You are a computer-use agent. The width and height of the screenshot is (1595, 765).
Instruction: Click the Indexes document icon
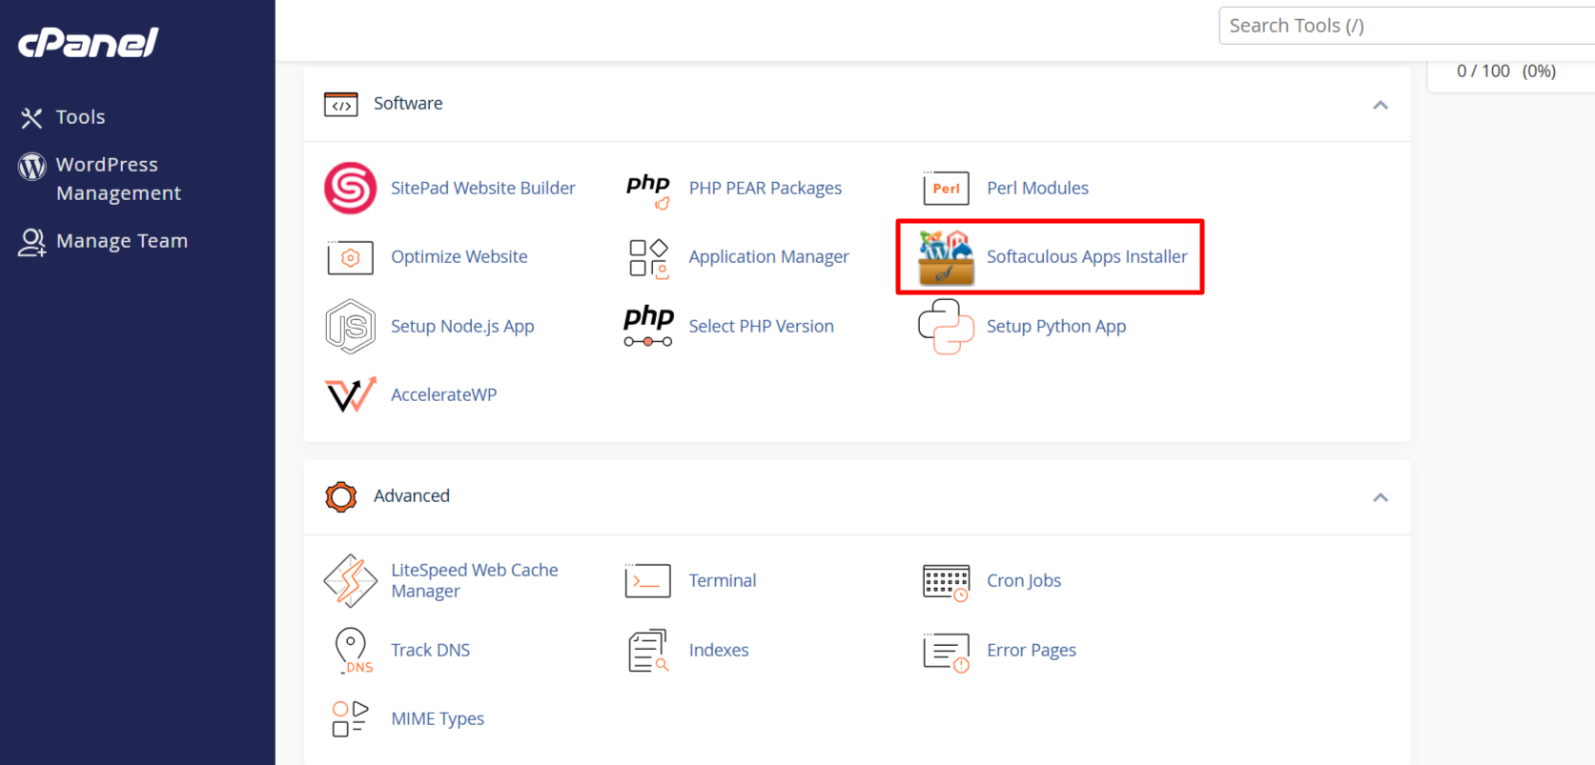648,651
